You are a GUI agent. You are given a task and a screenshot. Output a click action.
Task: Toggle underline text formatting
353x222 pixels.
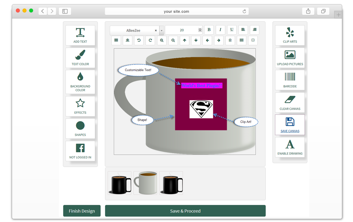pyautogui.click(x=232, y=30)
